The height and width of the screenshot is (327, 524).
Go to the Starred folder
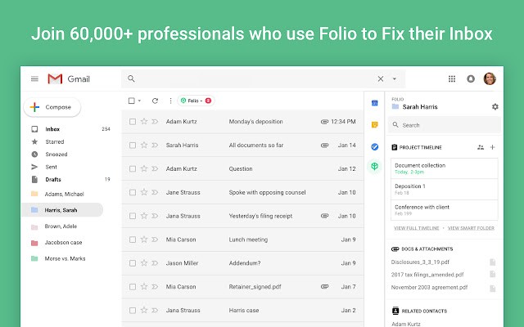[53, 141]
